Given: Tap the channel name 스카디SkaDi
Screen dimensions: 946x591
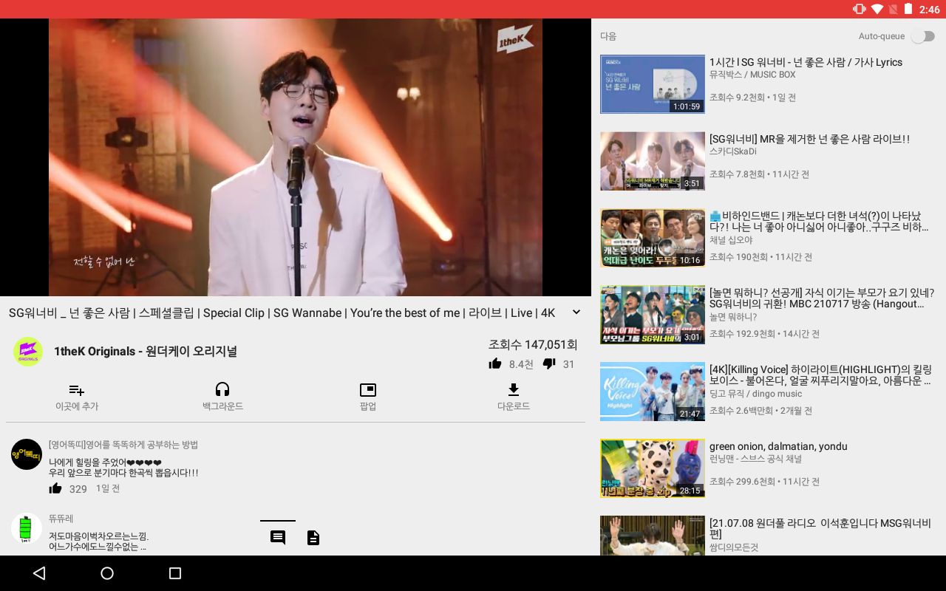Looking at the screenshot, I should [733, 151].
